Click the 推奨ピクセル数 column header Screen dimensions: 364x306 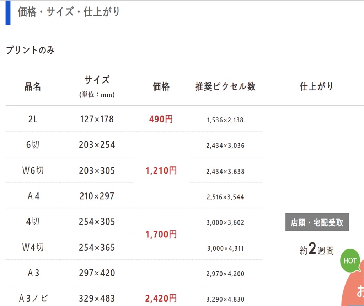[225, 86]
